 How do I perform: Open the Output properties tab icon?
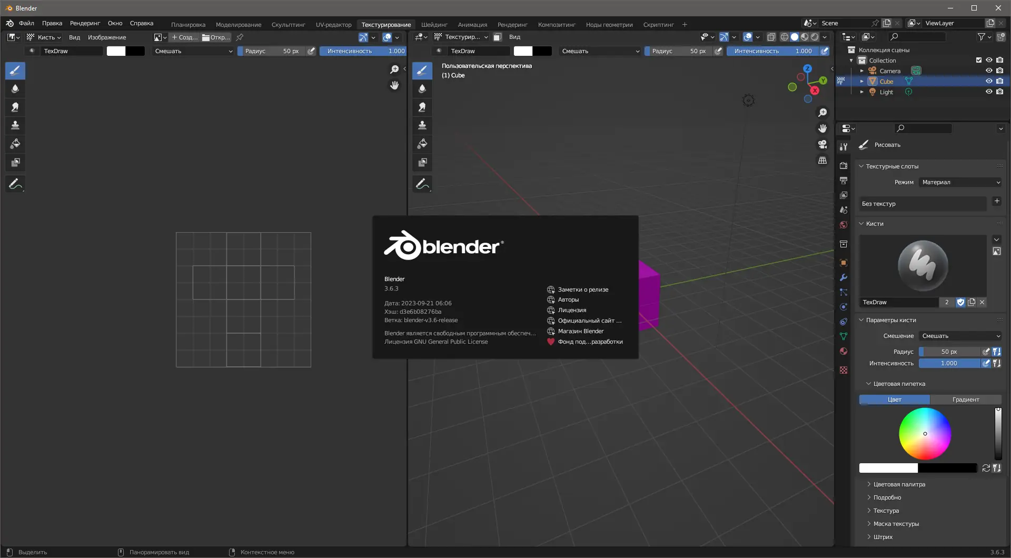[844, 181]
